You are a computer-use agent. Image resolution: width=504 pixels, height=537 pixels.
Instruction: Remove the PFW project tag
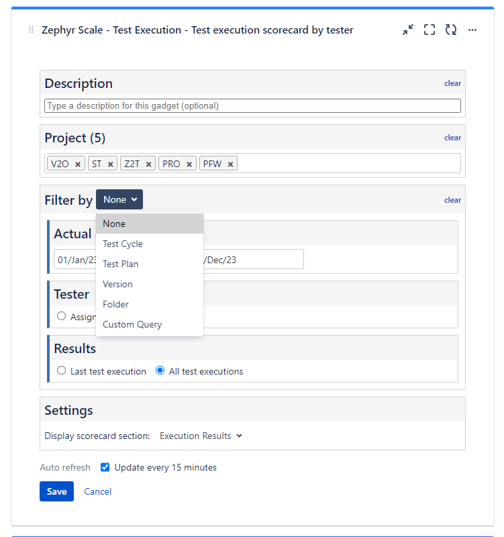pos(230,164)
